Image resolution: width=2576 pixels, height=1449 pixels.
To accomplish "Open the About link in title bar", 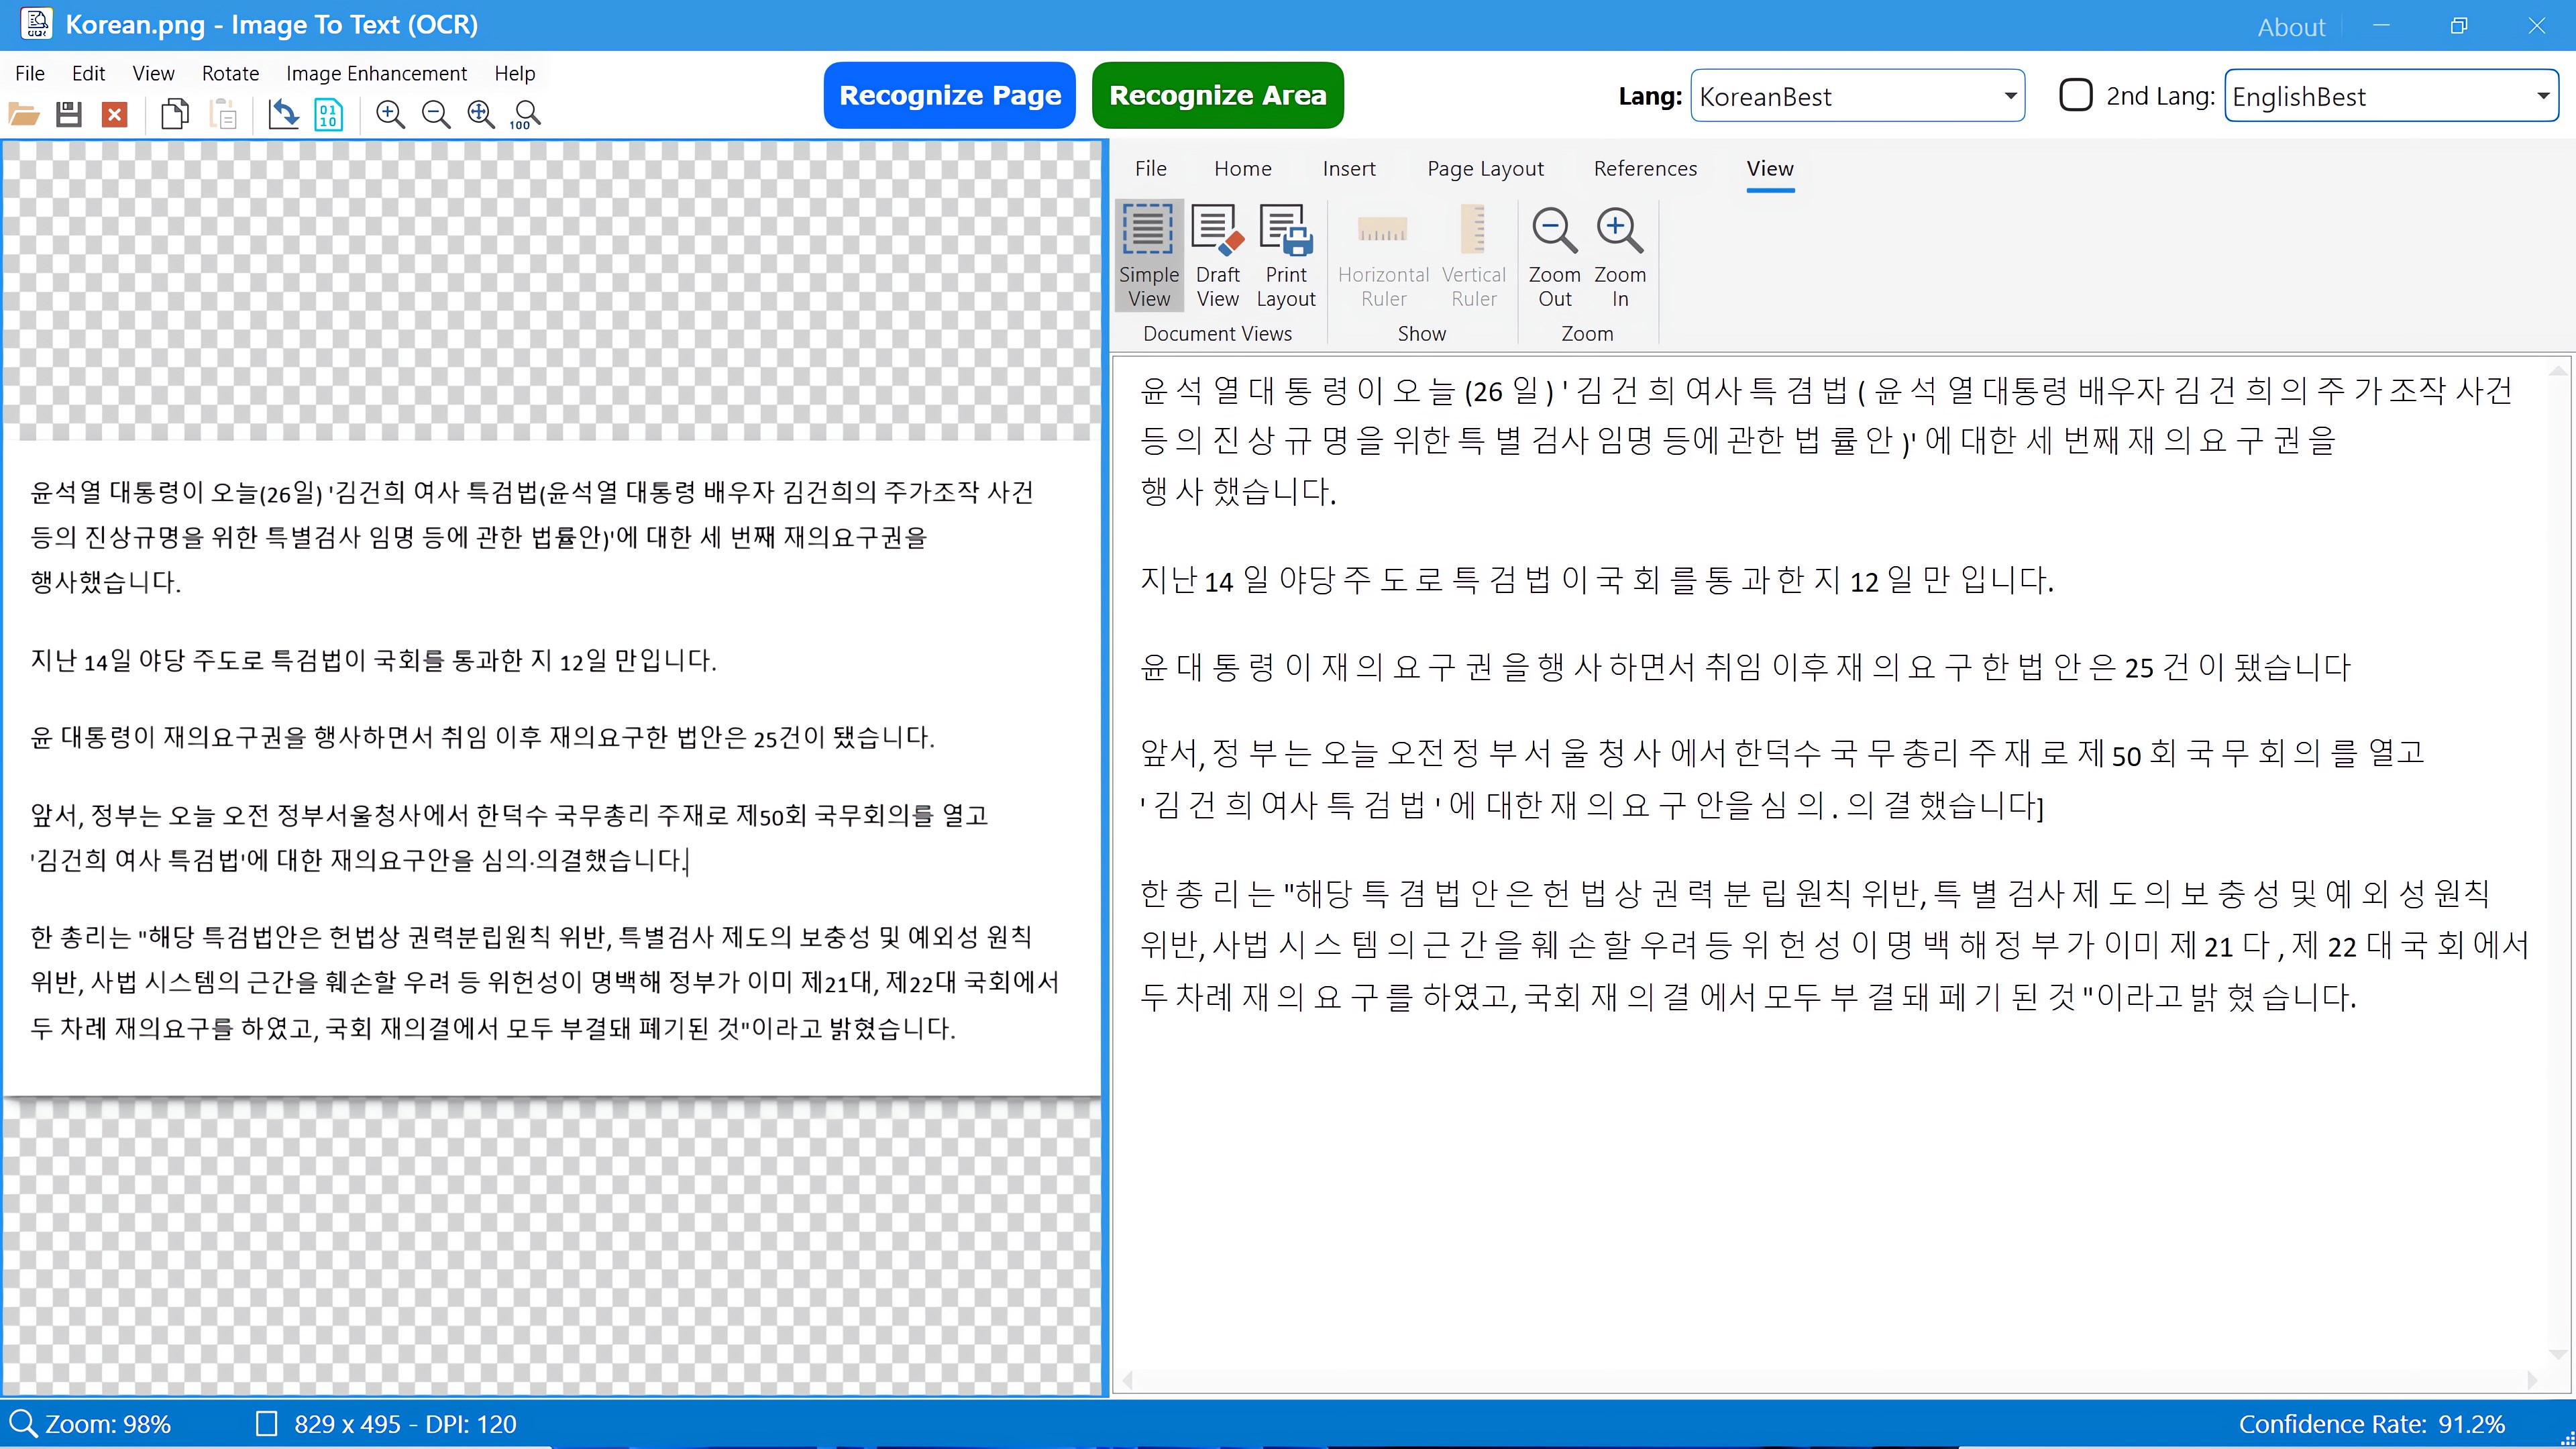I will [2290, 27].
